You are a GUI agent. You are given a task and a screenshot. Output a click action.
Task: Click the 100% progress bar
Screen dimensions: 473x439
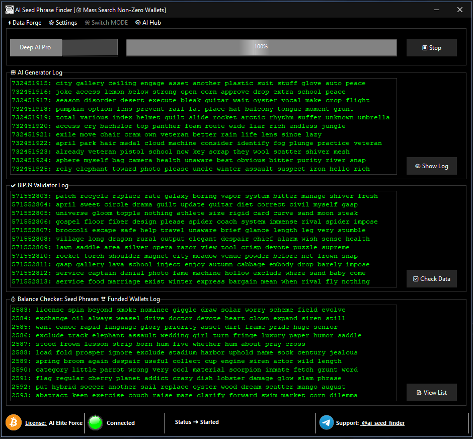coord(261,47)
